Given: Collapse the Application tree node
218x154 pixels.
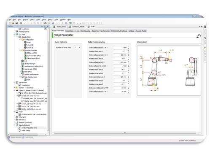Looking at the screenshot, I should pyautogui.click(x=17, y=37).
